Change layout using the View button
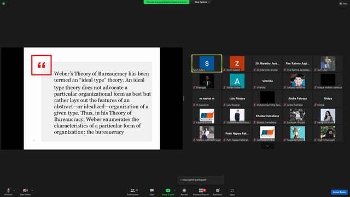Image resolution: width=350 pixels, height=197 pixels. pos(343,4)
